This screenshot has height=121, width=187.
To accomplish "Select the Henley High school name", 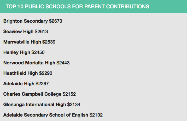I will 17,52.
